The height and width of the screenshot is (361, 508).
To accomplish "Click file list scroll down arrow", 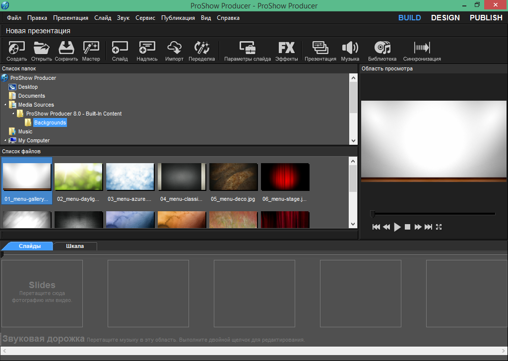I will (353, 224).
